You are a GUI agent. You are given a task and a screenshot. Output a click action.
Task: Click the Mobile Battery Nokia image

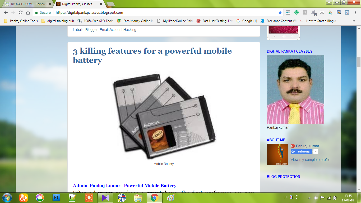coord(164,116)
